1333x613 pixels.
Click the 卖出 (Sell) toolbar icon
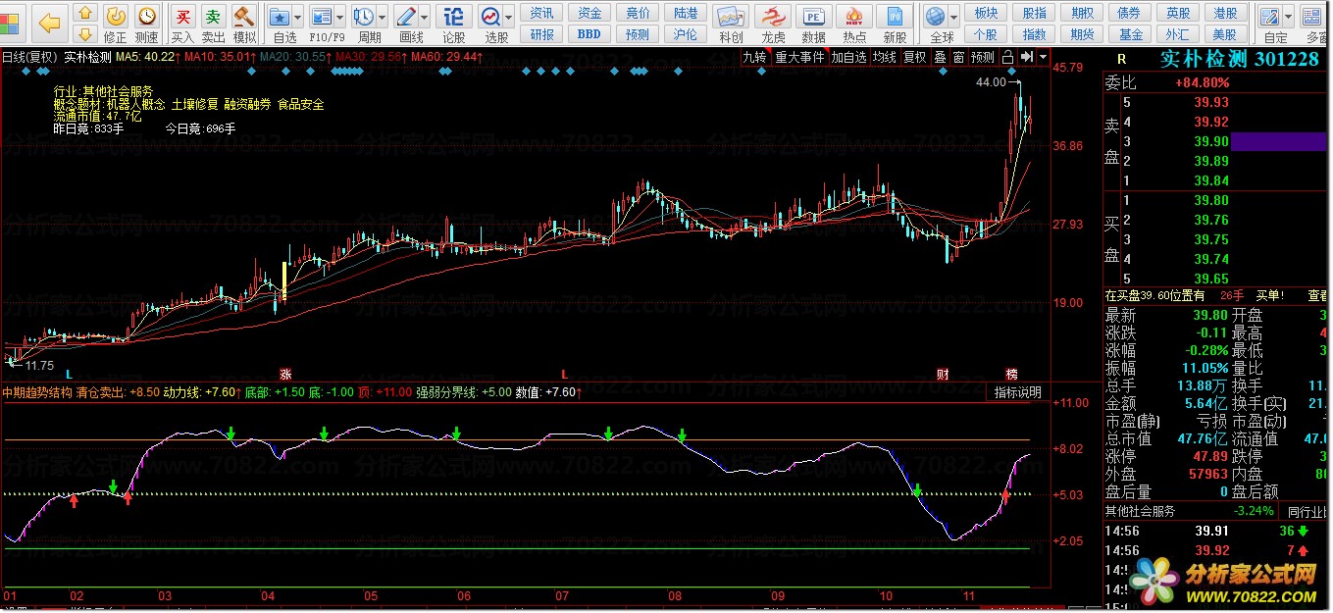pyautogui.click(x=213, y=17)
